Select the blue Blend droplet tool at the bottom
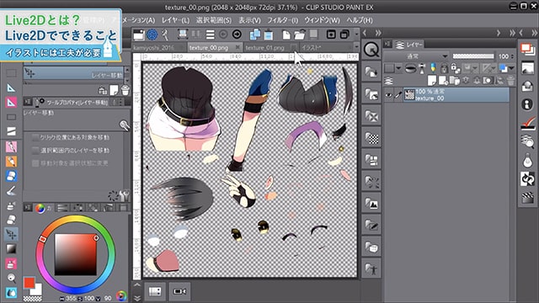 (x=11, y=293)
